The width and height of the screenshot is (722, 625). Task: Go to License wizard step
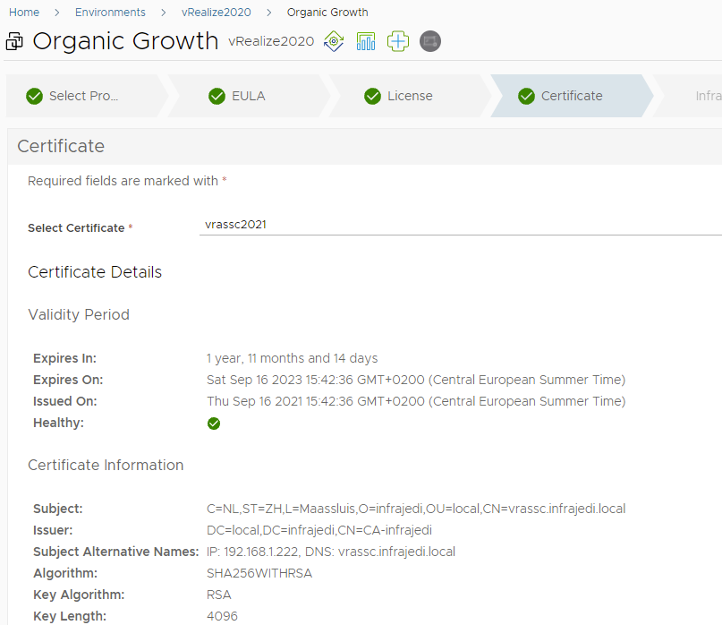(x=410, y=96)
